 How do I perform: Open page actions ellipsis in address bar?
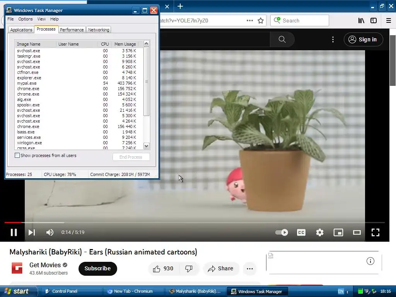point(250,21)
